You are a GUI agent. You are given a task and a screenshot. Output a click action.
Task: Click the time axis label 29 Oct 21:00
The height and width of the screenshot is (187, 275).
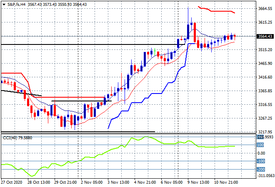pyautogui.click(x=65, y=182)
